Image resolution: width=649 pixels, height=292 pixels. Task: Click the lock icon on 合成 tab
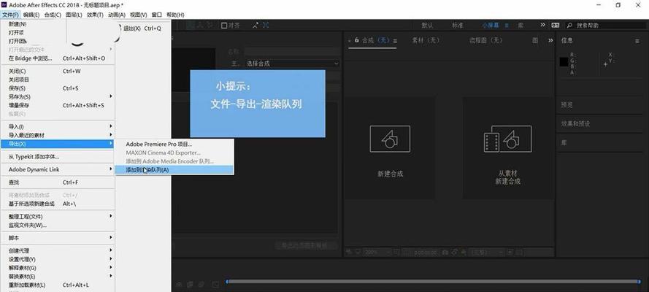coord(357,40)
